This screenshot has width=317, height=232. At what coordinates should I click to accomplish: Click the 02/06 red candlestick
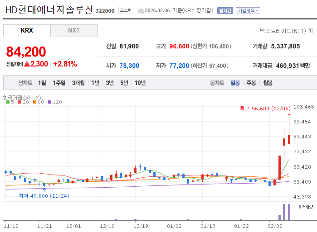(x=289, y=139)
